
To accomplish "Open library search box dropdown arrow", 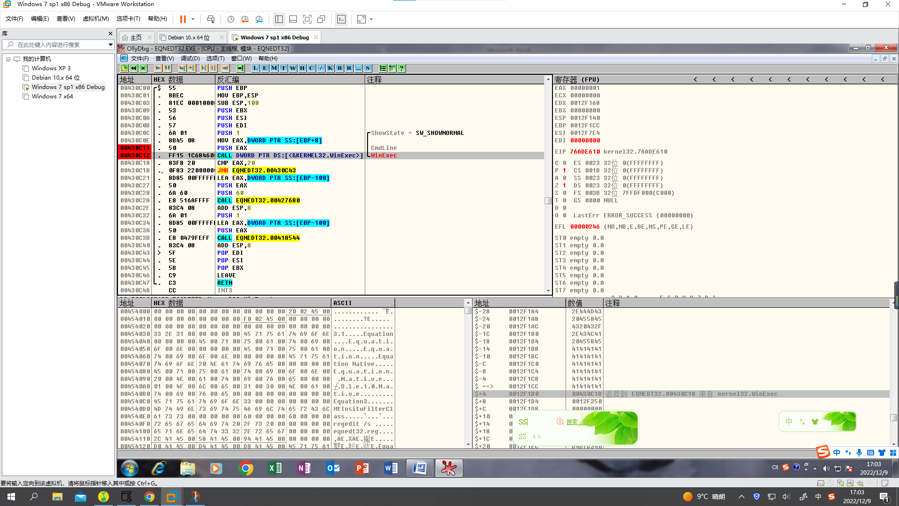I will tap(111, 45).
